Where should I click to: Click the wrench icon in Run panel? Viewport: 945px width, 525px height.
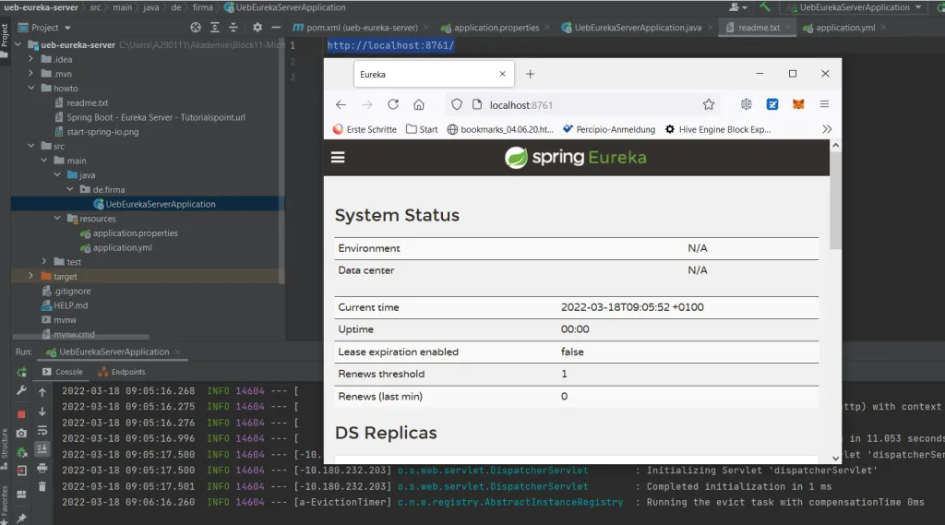[22, 390]
